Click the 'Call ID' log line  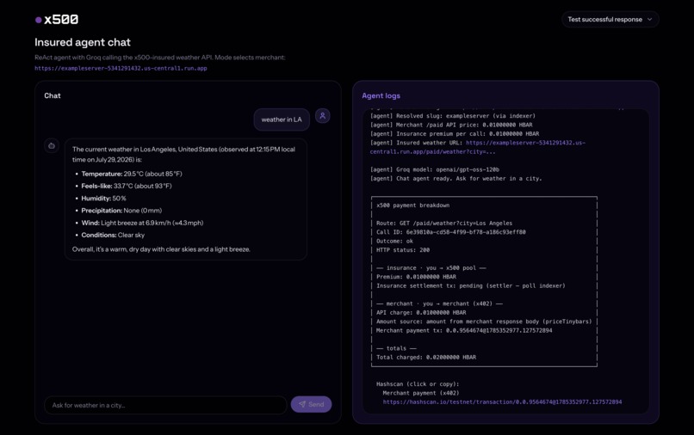click(x=451, y=232)
